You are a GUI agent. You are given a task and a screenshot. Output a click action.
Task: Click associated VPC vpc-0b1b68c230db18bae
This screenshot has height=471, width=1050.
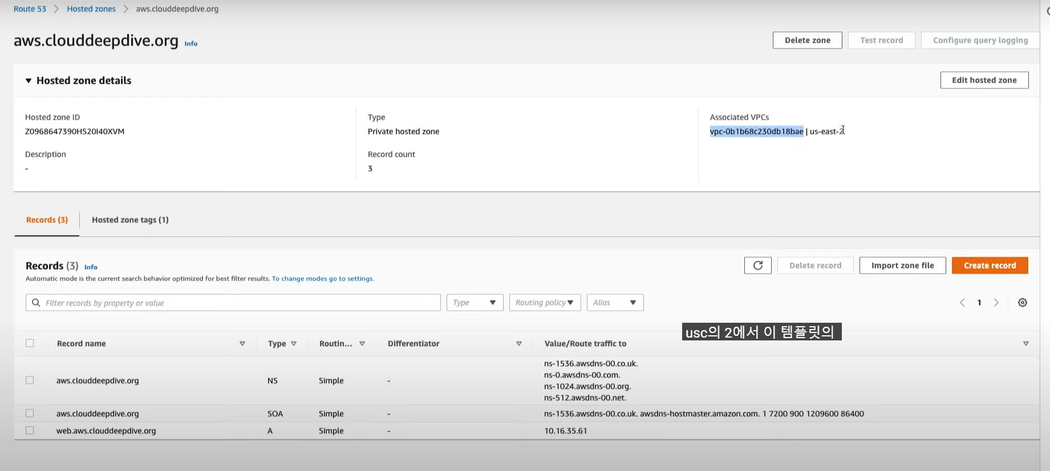[756, 132]
